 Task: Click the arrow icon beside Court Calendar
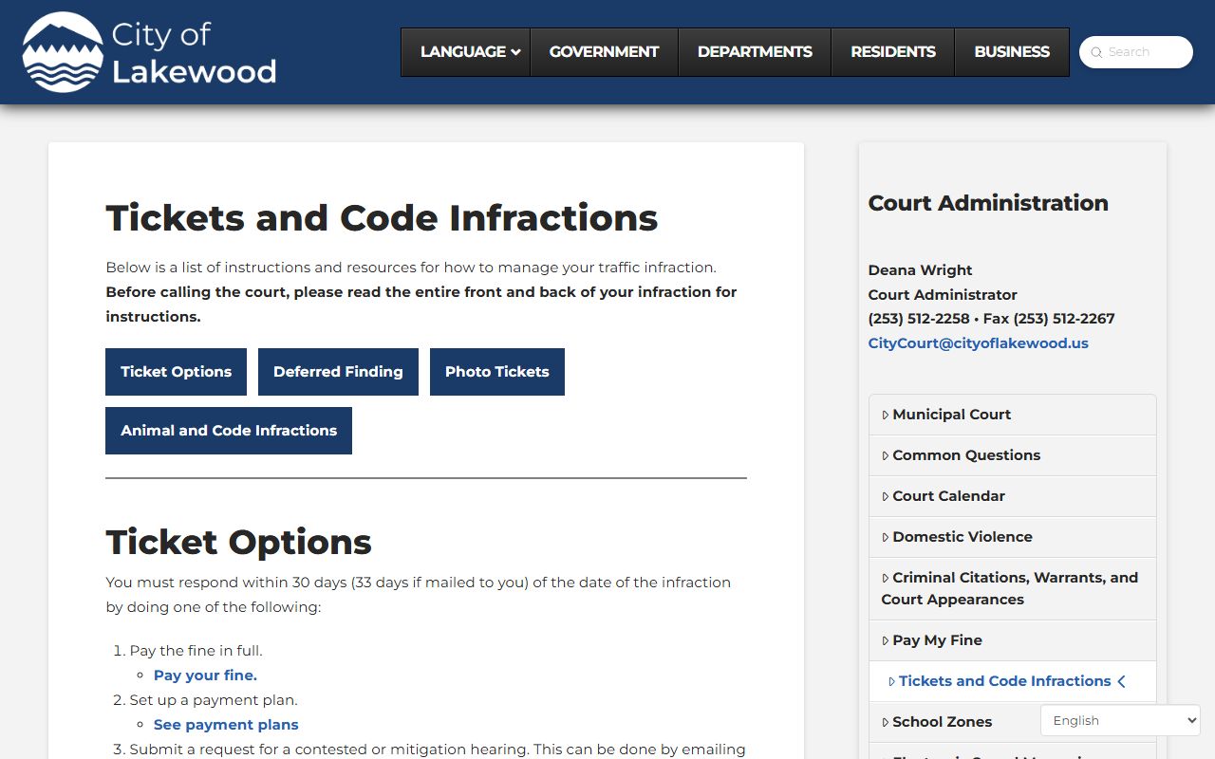885,497
